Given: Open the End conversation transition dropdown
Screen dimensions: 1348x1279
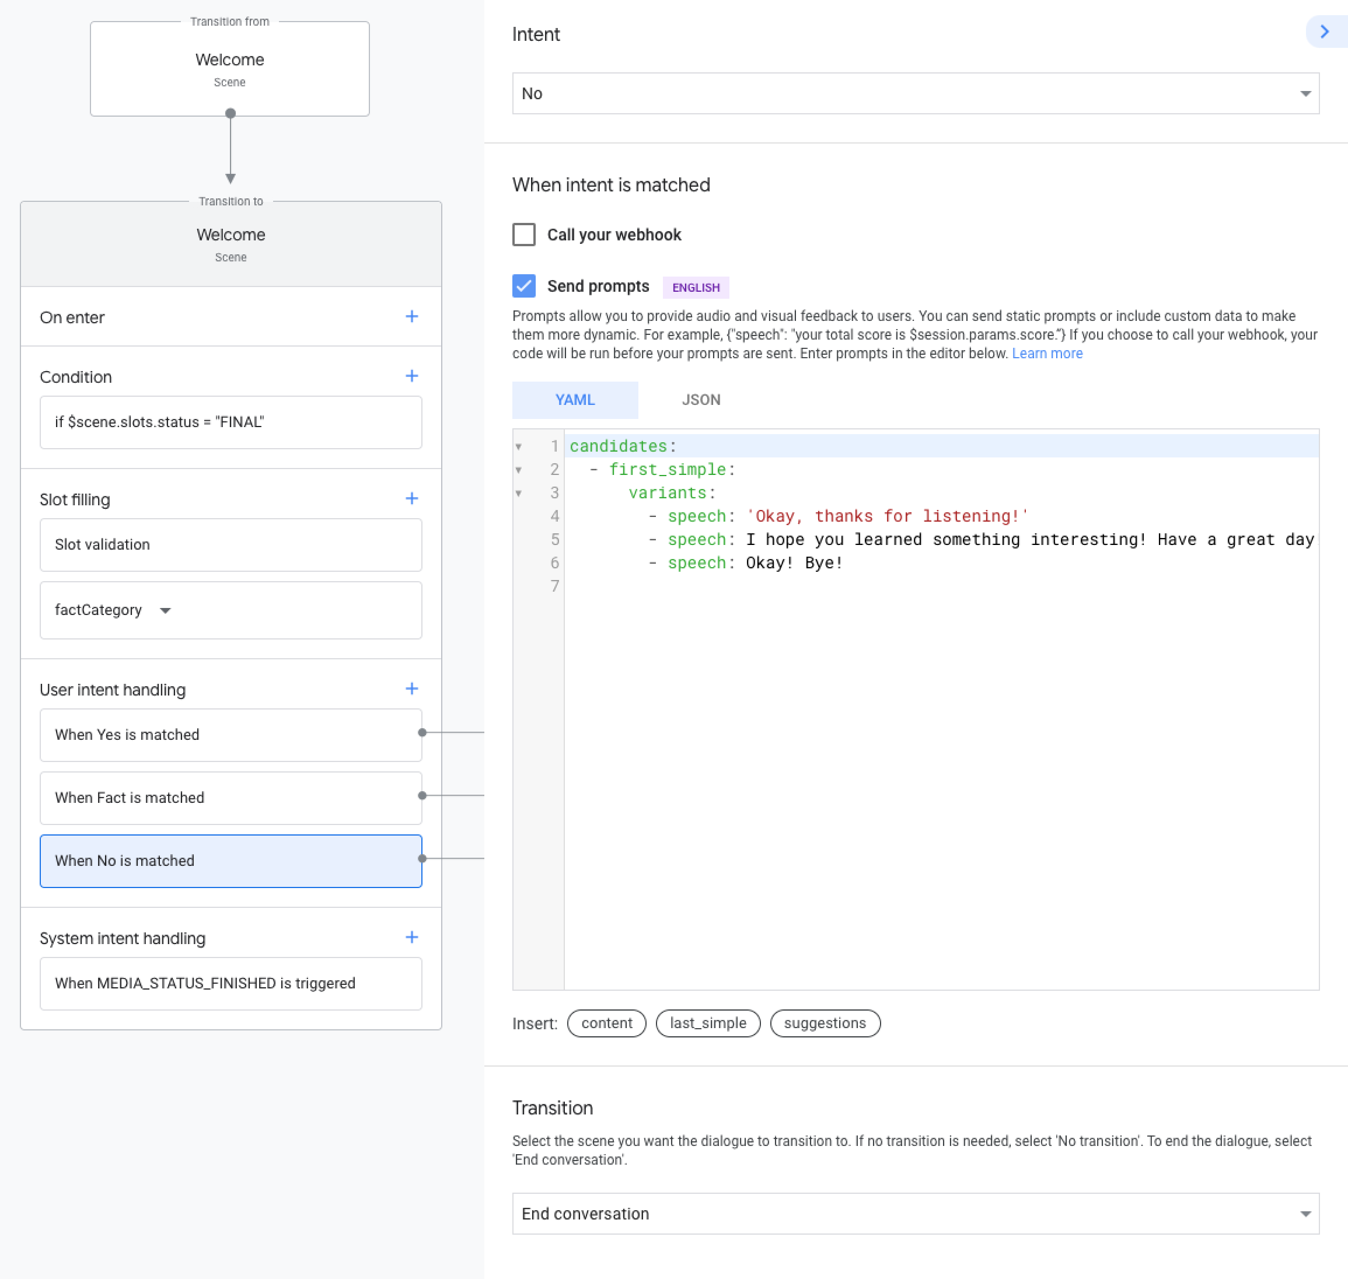Looking at the screenshot, I should click(915, 1214).
